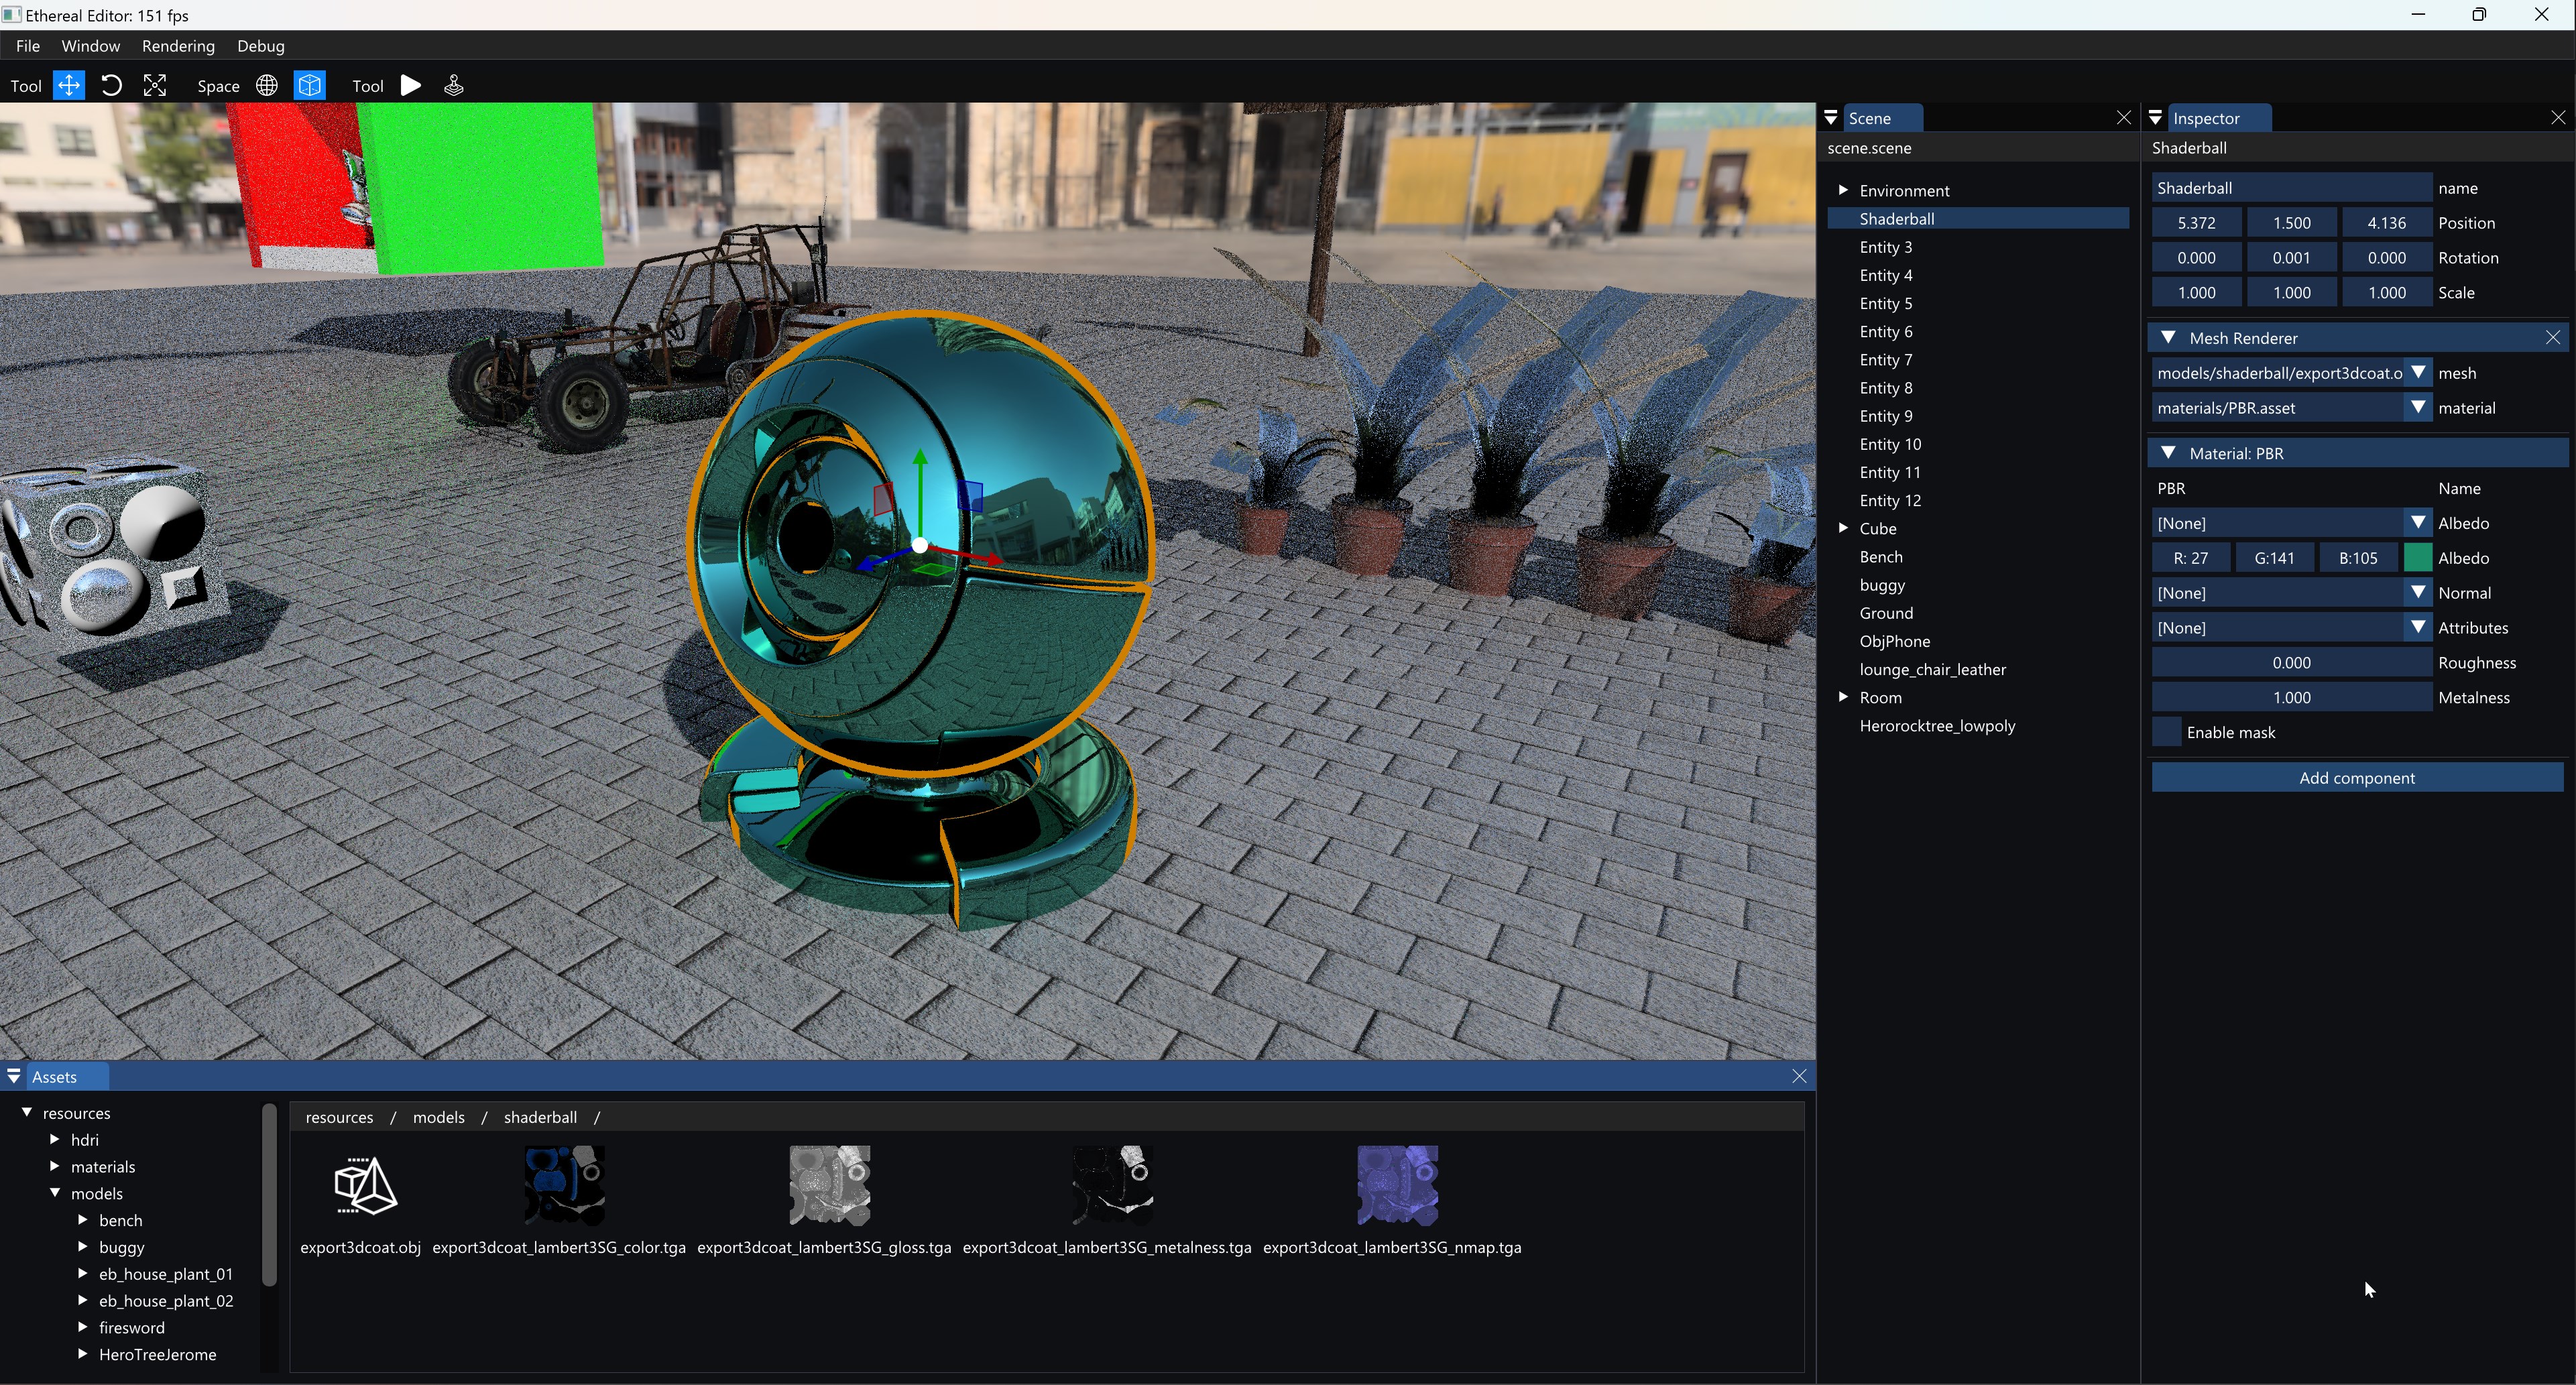
Task: Select the lambert3SG_gloss.tga thumbnail
Action: click(830, 1185)
